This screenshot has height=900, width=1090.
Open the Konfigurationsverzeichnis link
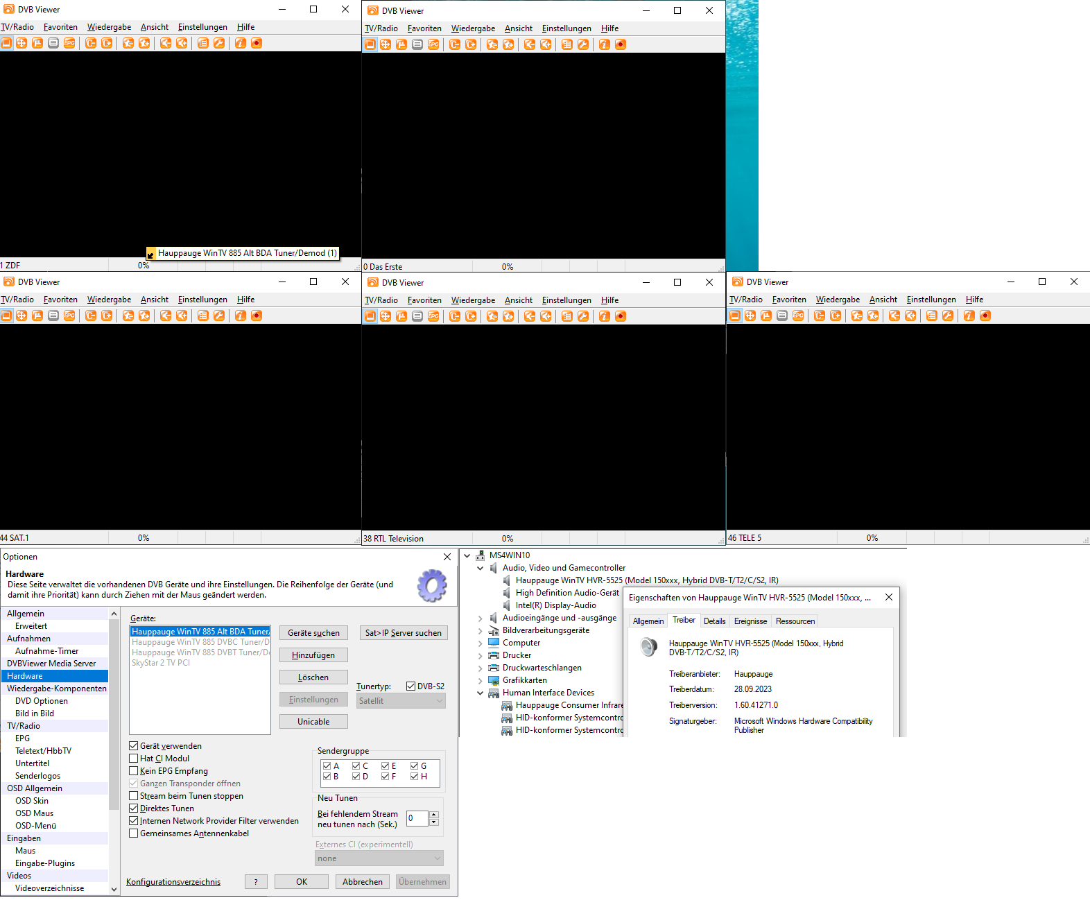coord(173,882)
